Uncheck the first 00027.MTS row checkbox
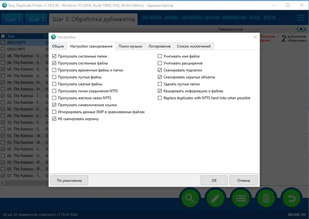The width and height of the screenshot is (309, 219). click(x=3, y=43)
